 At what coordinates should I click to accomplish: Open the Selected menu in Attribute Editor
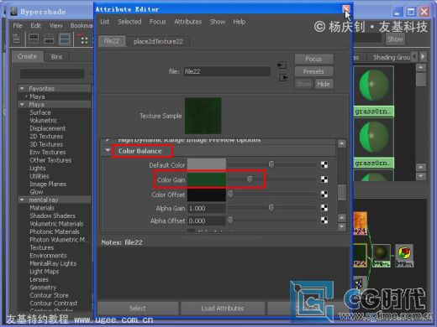point(129,22)
